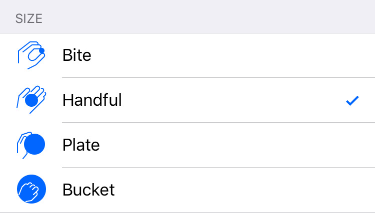
Task: Tap the Plate text label
Action: coord(81,145)
